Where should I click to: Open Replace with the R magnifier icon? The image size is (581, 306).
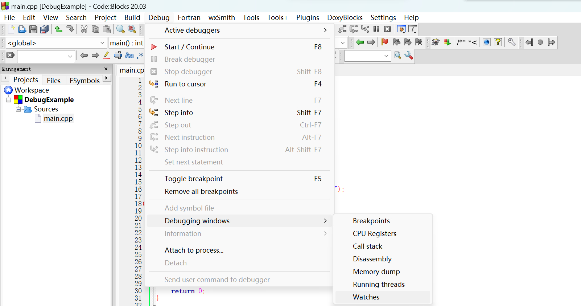[132, 29]
